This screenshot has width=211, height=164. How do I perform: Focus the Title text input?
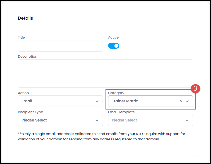click(x=60, y=46)
